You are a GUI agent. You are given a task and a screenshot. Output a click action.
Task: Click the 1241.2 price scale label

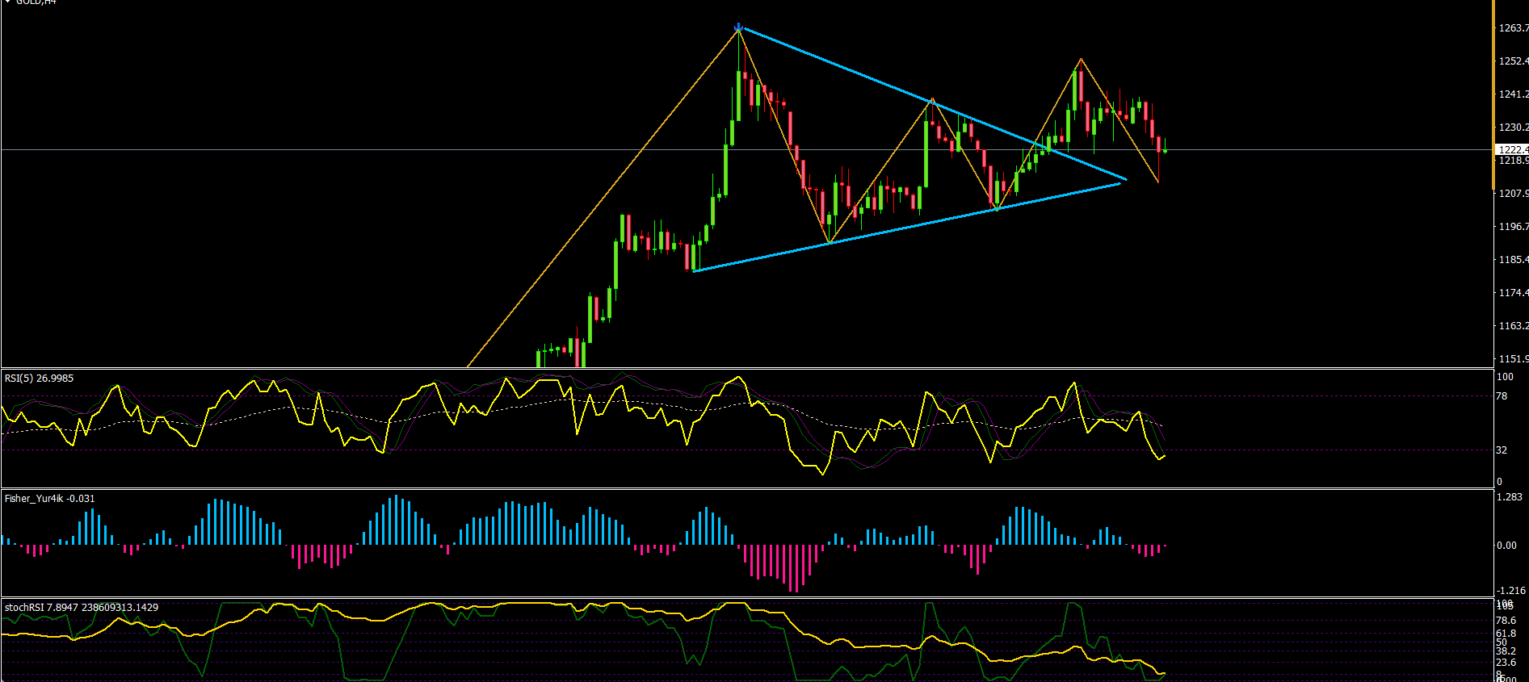tap(1514, 94)
